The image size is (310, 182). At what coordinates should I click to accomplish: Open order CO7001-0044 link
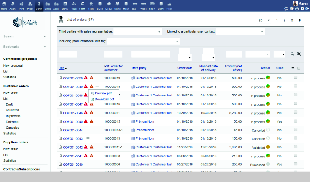(x=73, y=130)
